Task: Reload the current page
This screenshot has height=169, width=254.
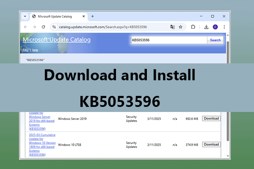Action: pyautogui.click(x=43, y=27)
